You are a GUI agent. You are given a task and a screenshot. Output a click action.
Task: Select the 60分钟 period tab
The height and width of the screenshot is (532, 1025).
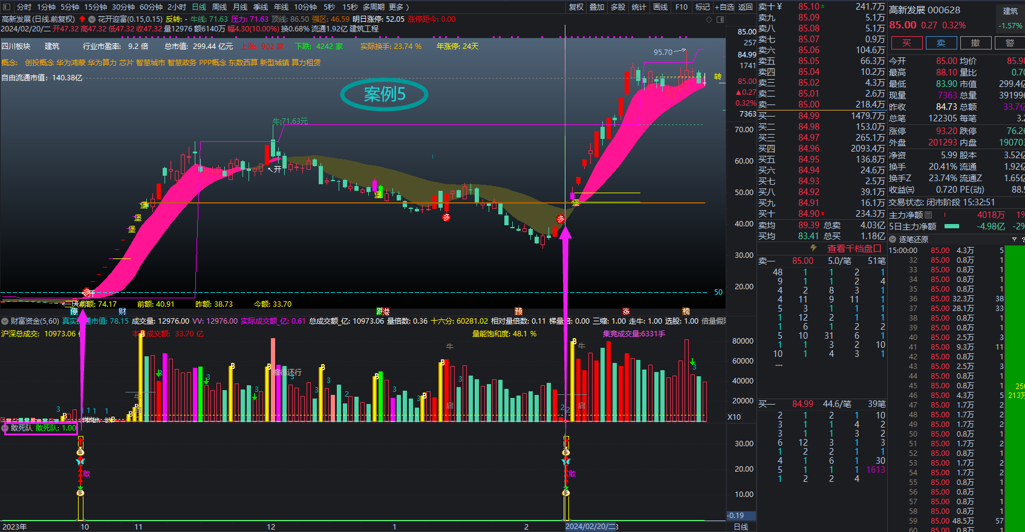tap(151, 7)
